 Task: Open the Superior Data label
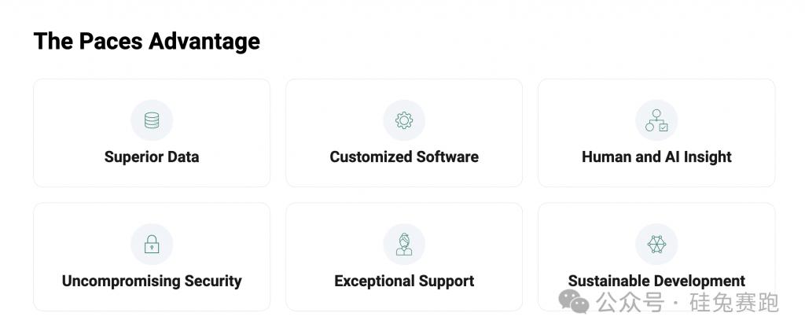152,156
